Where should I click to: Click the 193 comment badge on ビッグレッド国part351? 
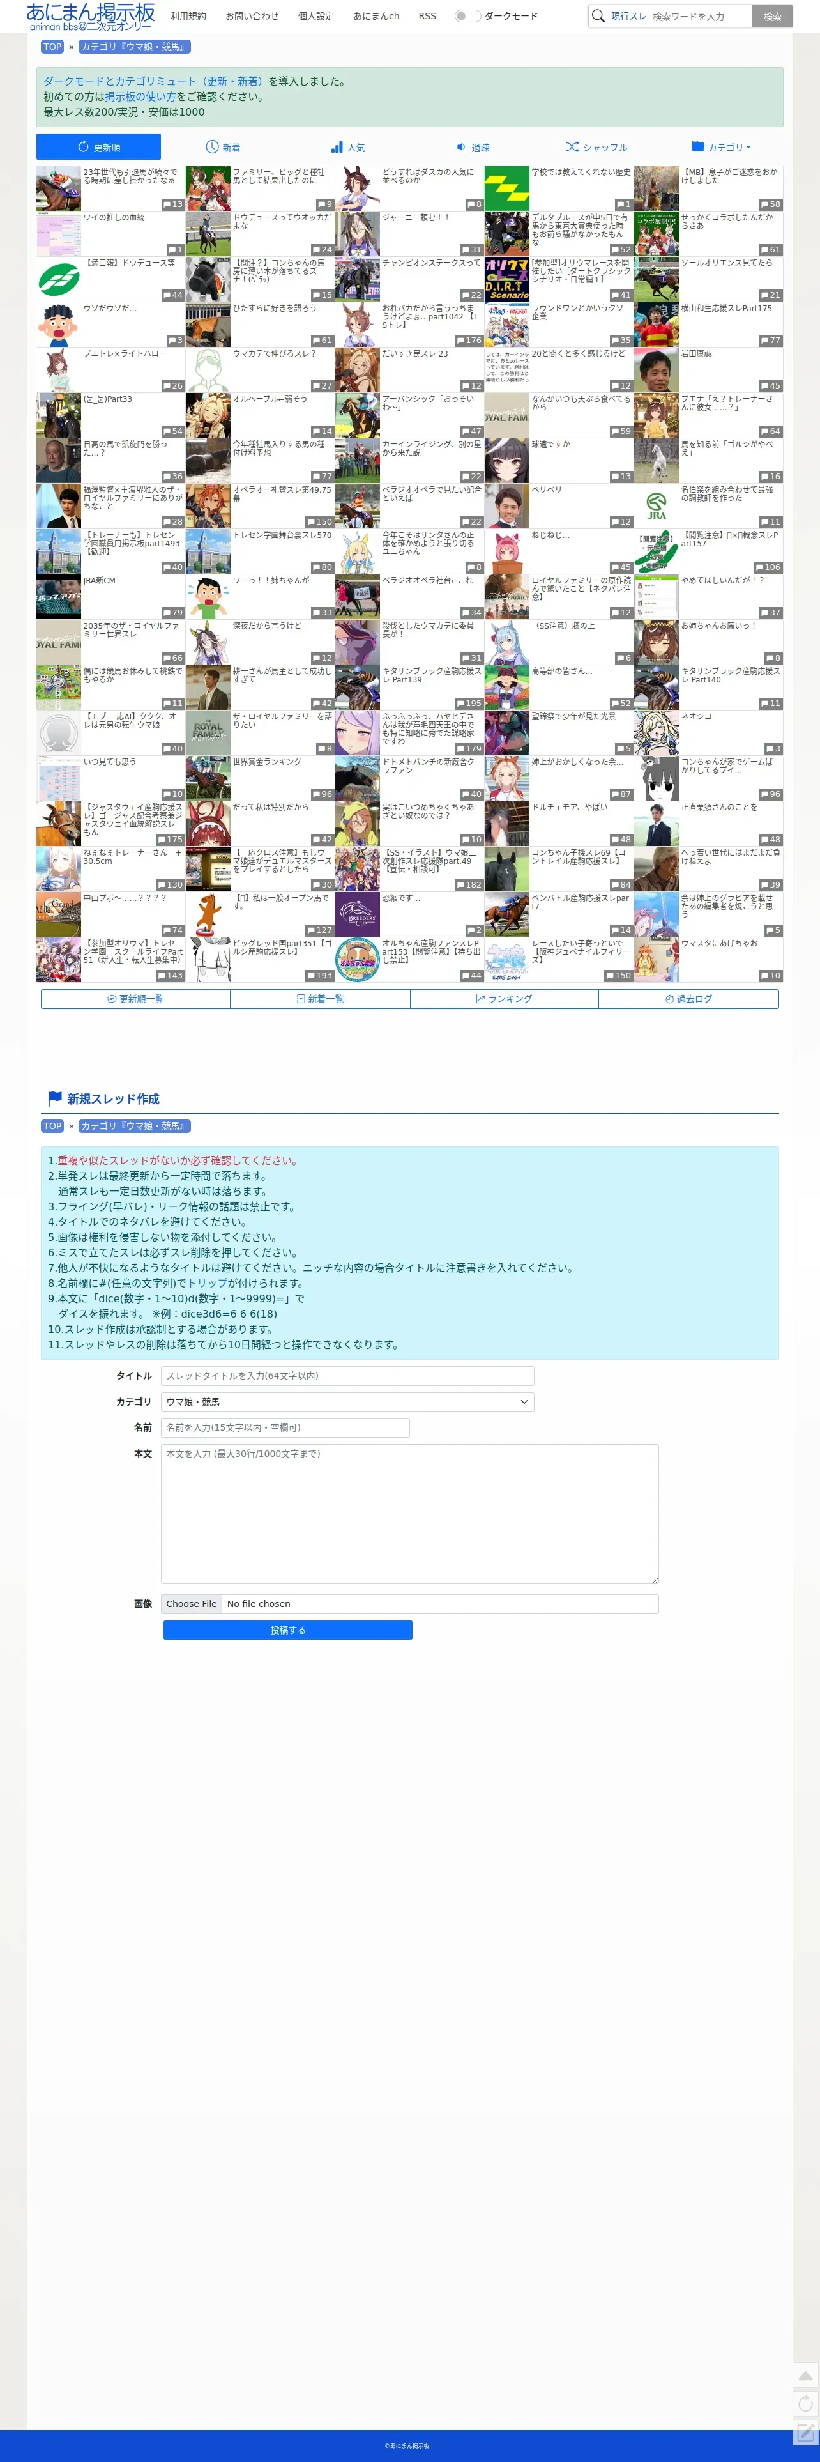pos(319,976)
